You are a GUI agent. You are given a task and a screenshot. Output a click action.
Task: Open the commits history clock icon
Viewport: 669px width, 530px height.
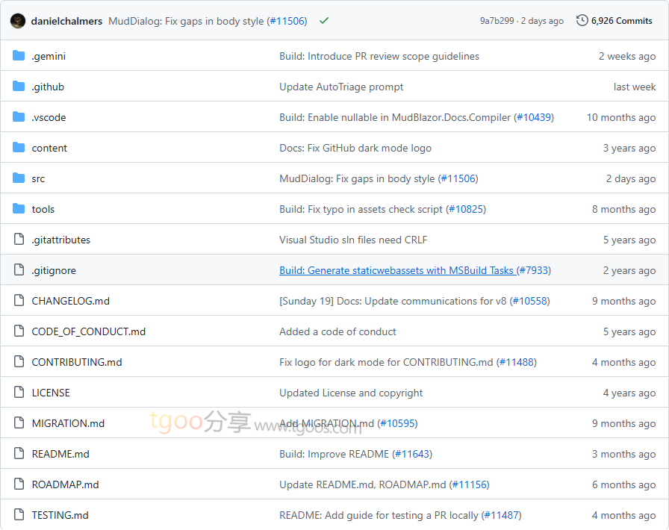(x=582, y=21)
